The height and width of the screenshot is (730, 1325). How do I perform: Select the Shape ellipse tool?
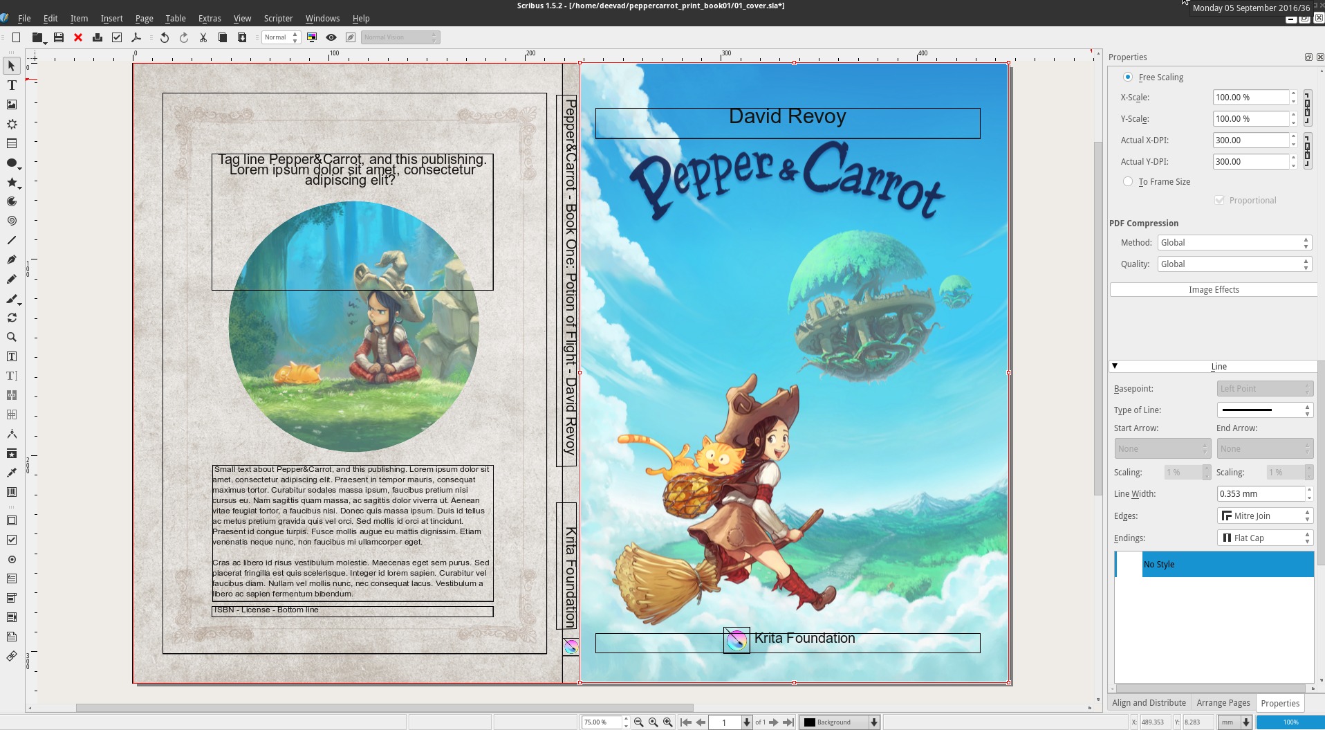[x=12, y=163]
